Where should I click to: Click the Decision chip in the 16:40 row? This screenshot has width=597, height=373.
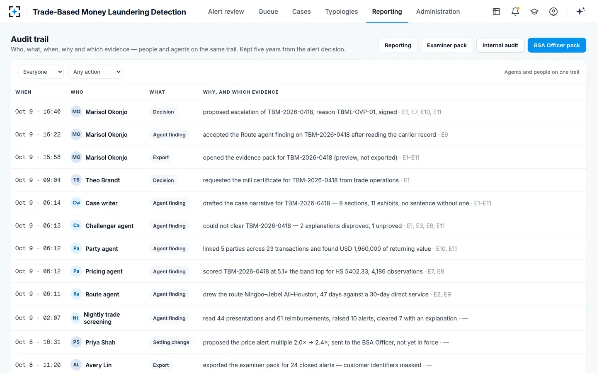point(163,112)
